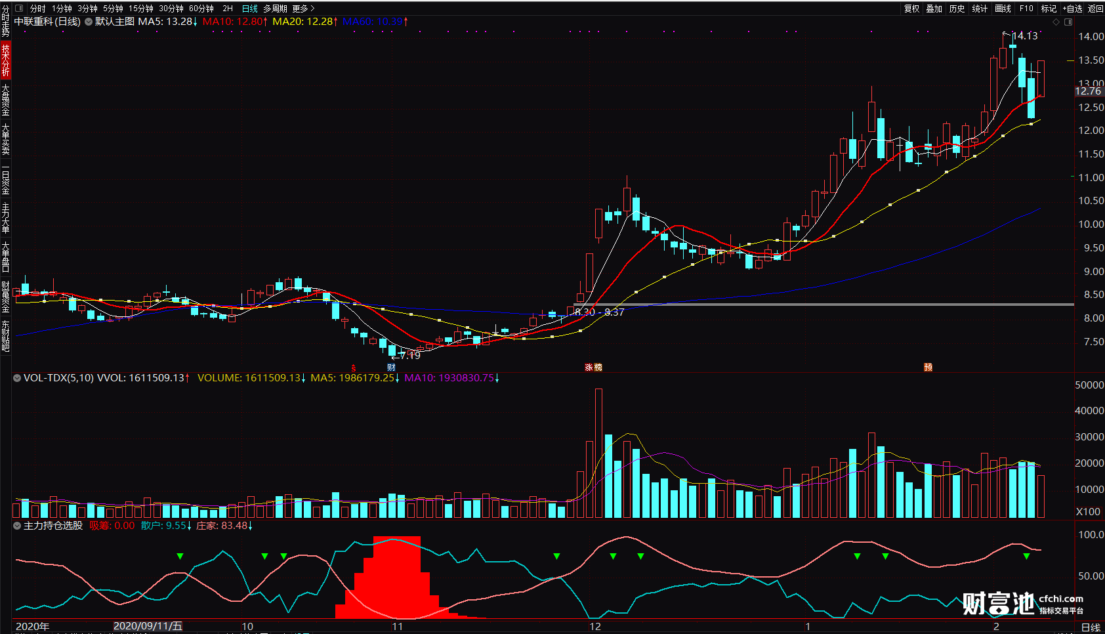Image resolution: width=1105 pixels, height=634 pixels.
Task: Open F10 company info
Action: tap(1026, 9)
